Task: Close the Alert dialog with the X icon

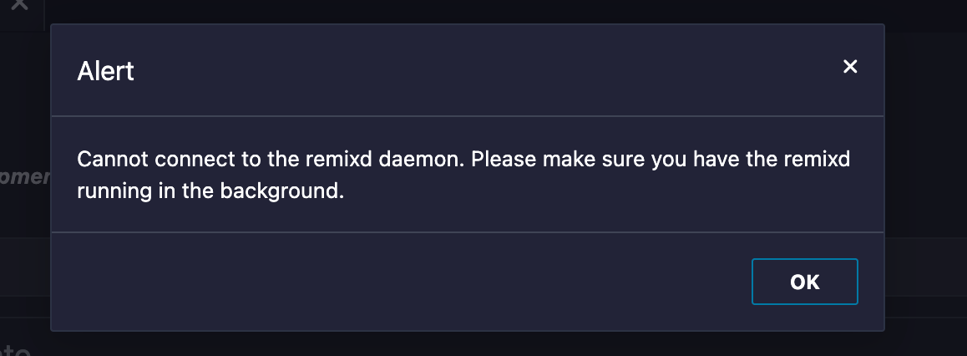Action: pyautogui.click(x=850, y=67)
